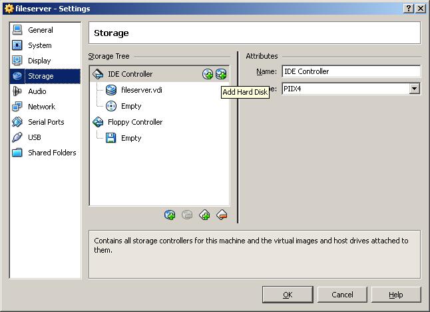Click the Add CD/DVD Device icon on IDE Controller
This screenshot has width=430, height=312.
coord(208,74)
